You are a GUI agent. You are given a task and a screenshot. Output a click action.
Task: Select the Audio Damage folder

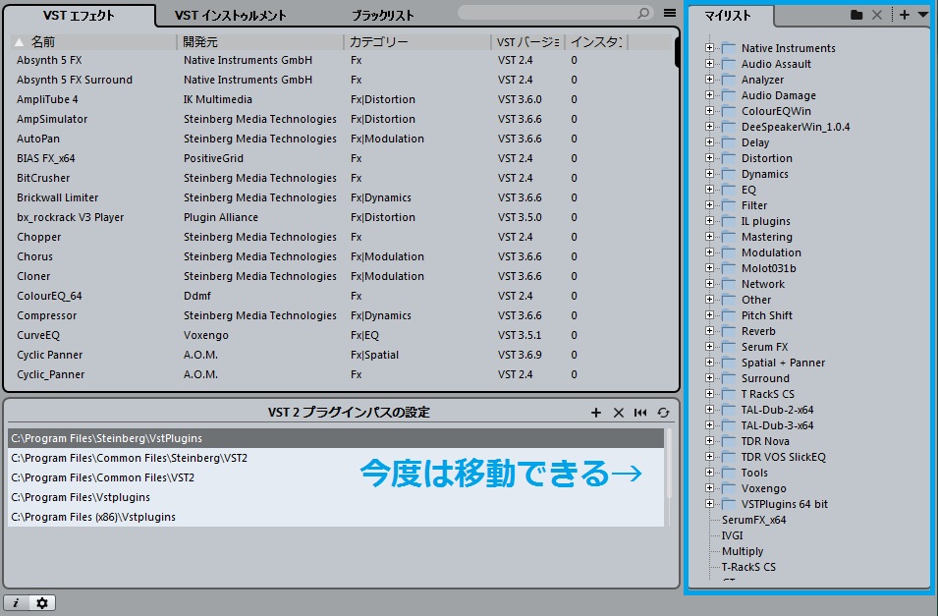click(x=778, y=95)
